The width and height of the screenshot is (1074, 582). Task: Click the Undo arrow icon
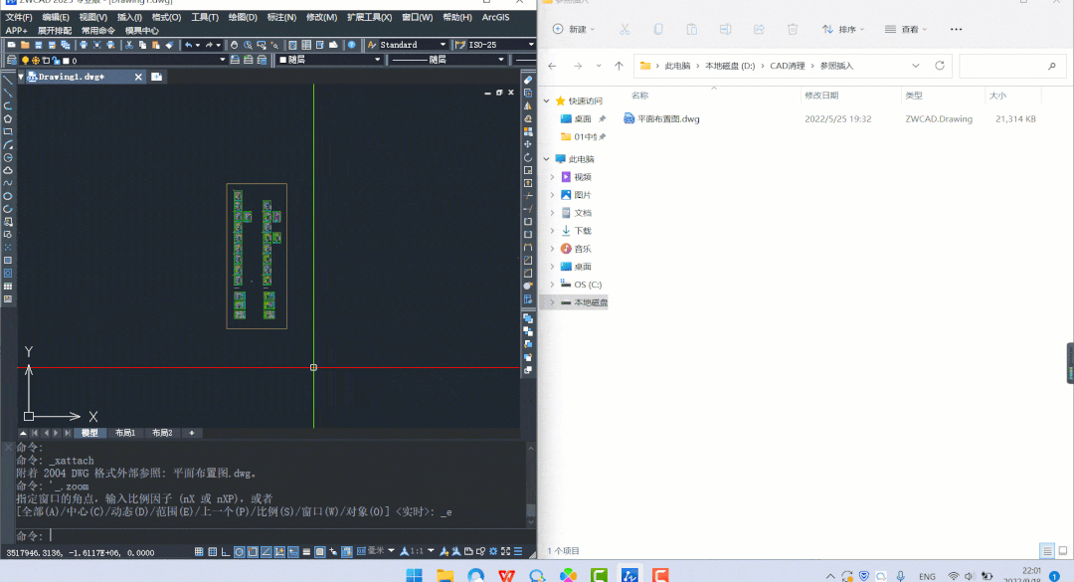[x=188, y=44]
